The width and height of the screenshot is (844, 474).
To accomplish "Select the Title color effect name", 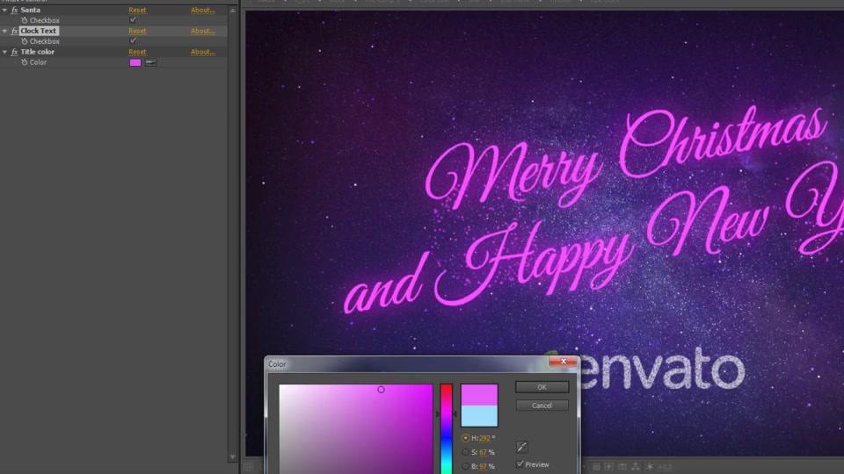I will coord(37,52).
